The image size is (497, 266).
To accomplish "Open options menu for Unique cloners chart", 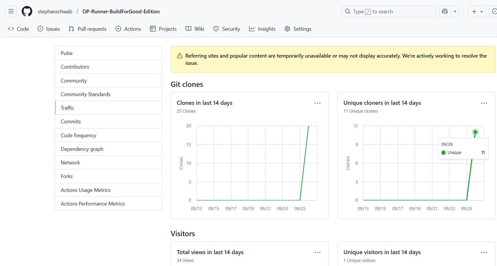I will point(484,103).
